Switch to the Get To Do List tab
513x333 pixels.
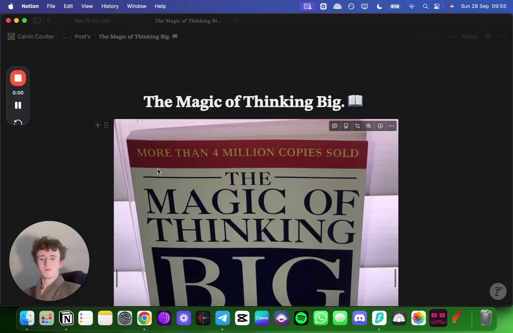(92, 20)
